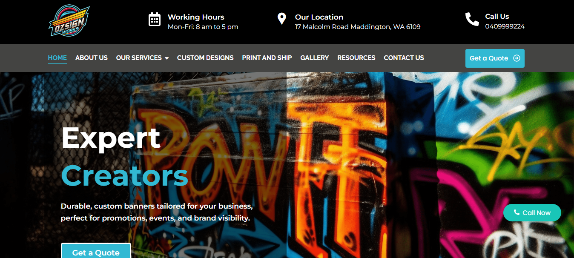Click the hero Get a Quote button

96,251
